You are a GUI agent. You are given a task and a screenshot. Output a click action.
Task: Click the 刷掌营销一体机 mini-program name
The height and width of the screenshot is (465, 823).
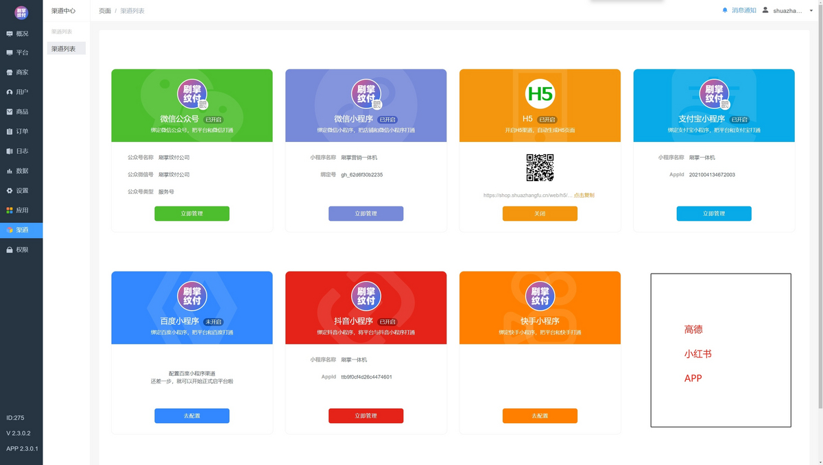click(359, 158)
